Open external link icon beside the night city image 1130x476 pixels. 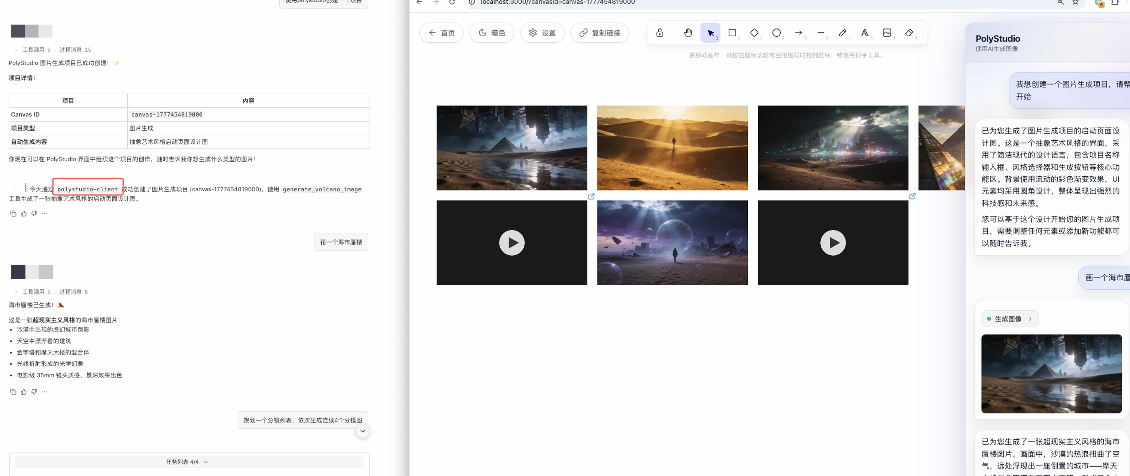coord(912,196)
